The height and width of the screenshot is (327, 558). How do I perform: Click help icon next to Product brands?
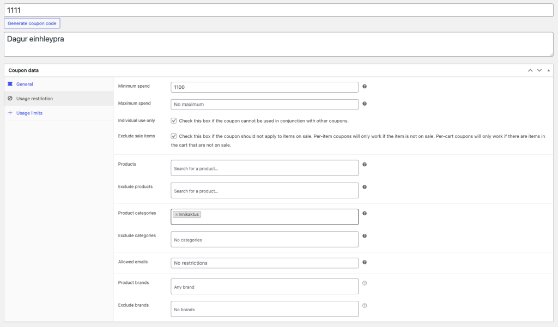coord(365,283)
